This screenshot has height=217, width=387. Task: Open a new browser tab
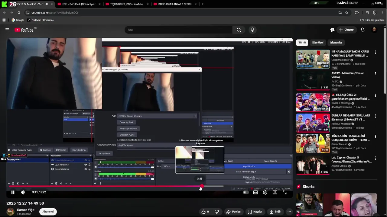point(203,4)
